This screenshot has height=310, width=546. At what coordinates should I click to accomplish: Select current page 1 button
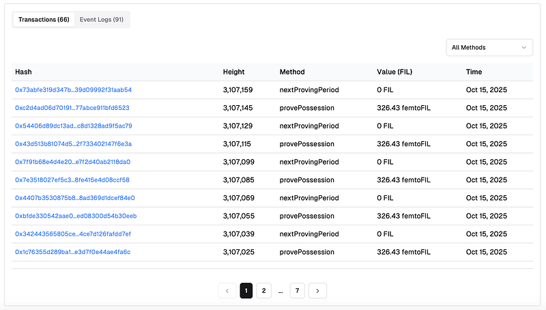pos(246,291)
